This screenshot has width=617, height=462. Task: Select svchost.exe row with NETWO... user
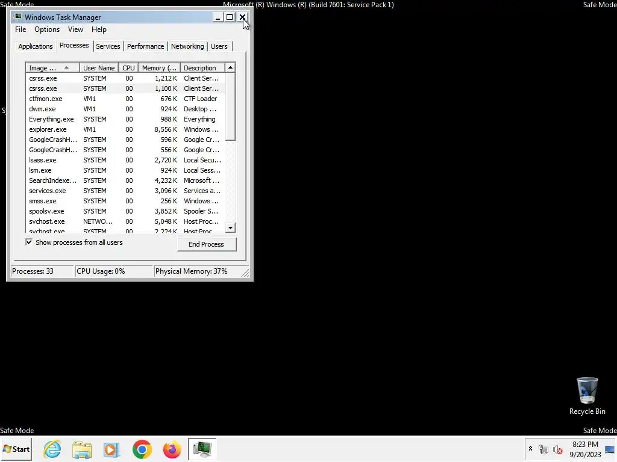point(125,221)
